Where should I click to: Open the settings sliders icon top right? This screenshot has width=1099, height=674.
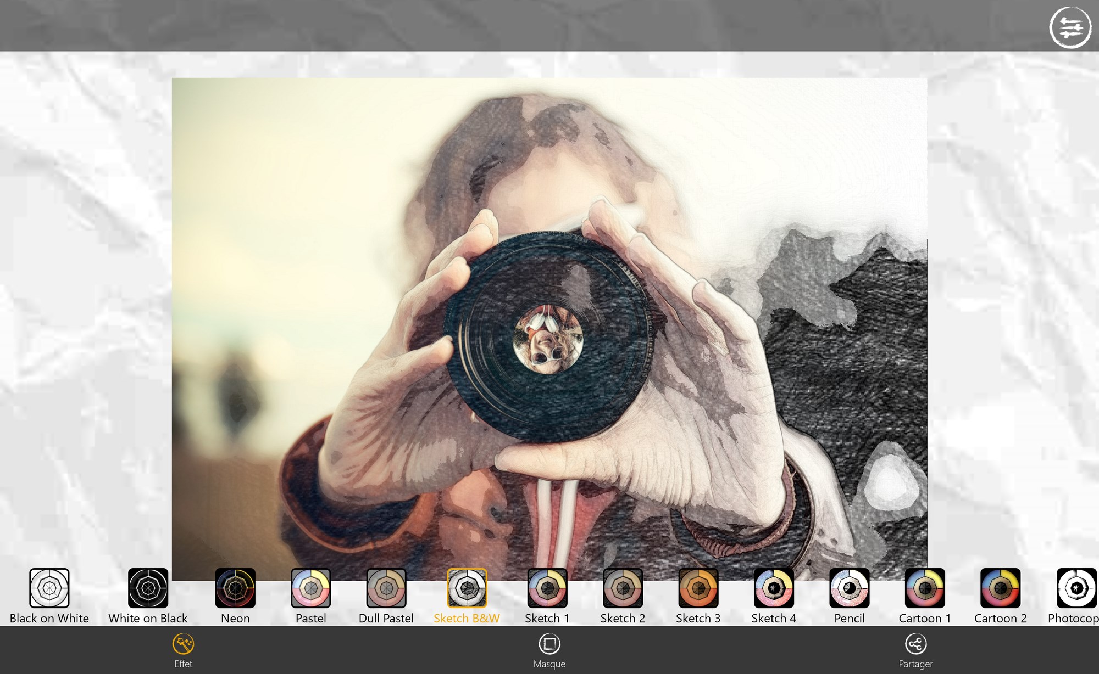[x=1069, y=27]
